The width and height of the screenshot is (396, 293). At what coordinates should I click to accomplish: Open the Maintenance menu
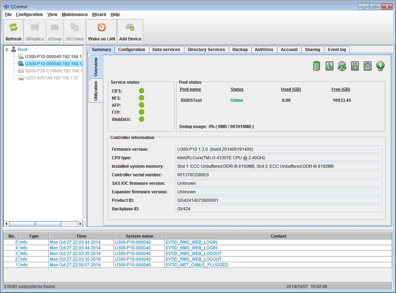[x=75, y=15]
